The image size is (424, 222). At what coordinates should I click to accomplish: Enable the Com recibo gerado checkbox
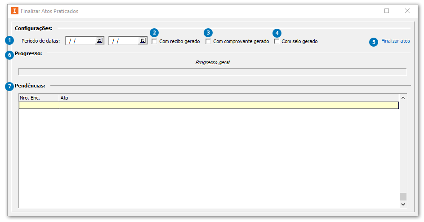[x=155, y=41]
